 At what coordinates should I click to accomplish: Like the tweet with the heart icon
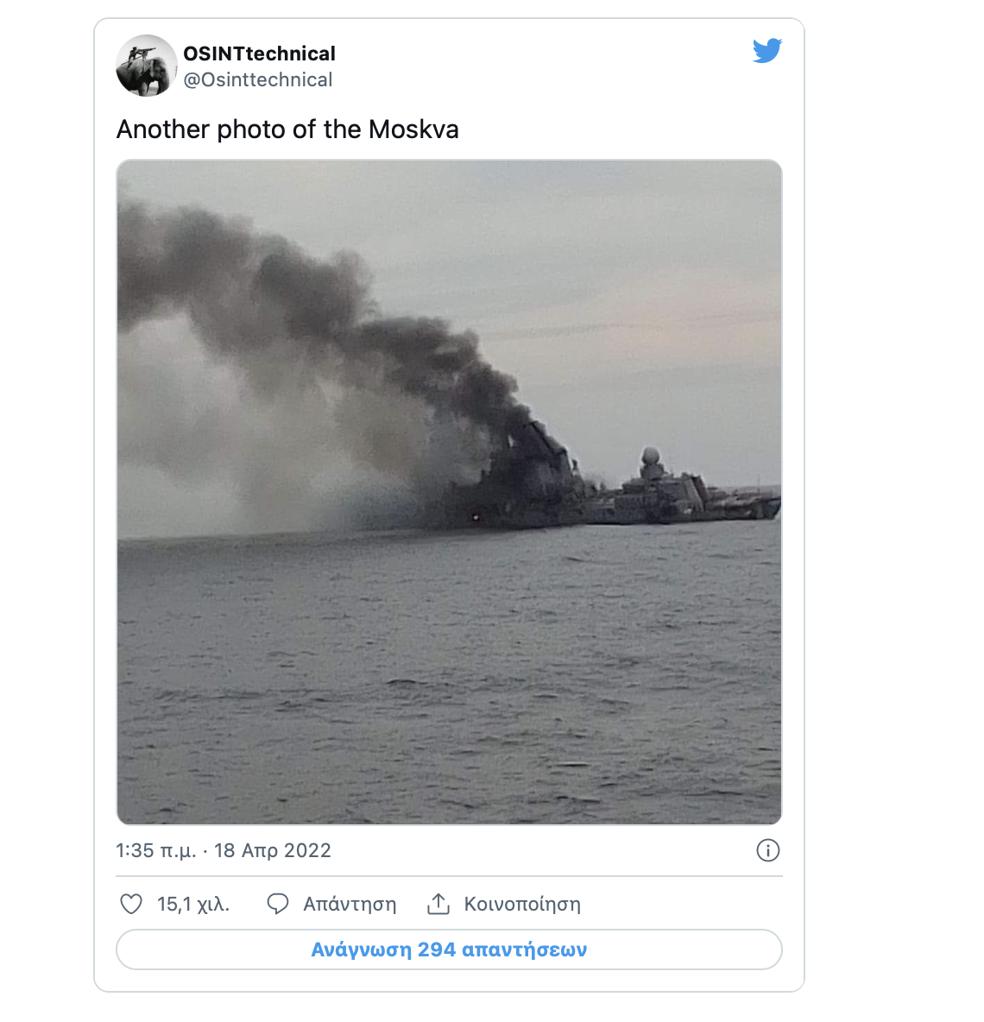[x=131, y=904]
